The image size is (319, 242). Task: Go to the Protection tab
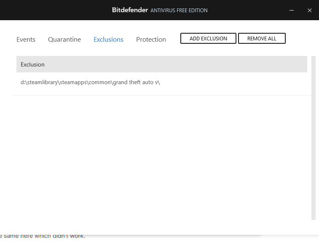[151, 40]
